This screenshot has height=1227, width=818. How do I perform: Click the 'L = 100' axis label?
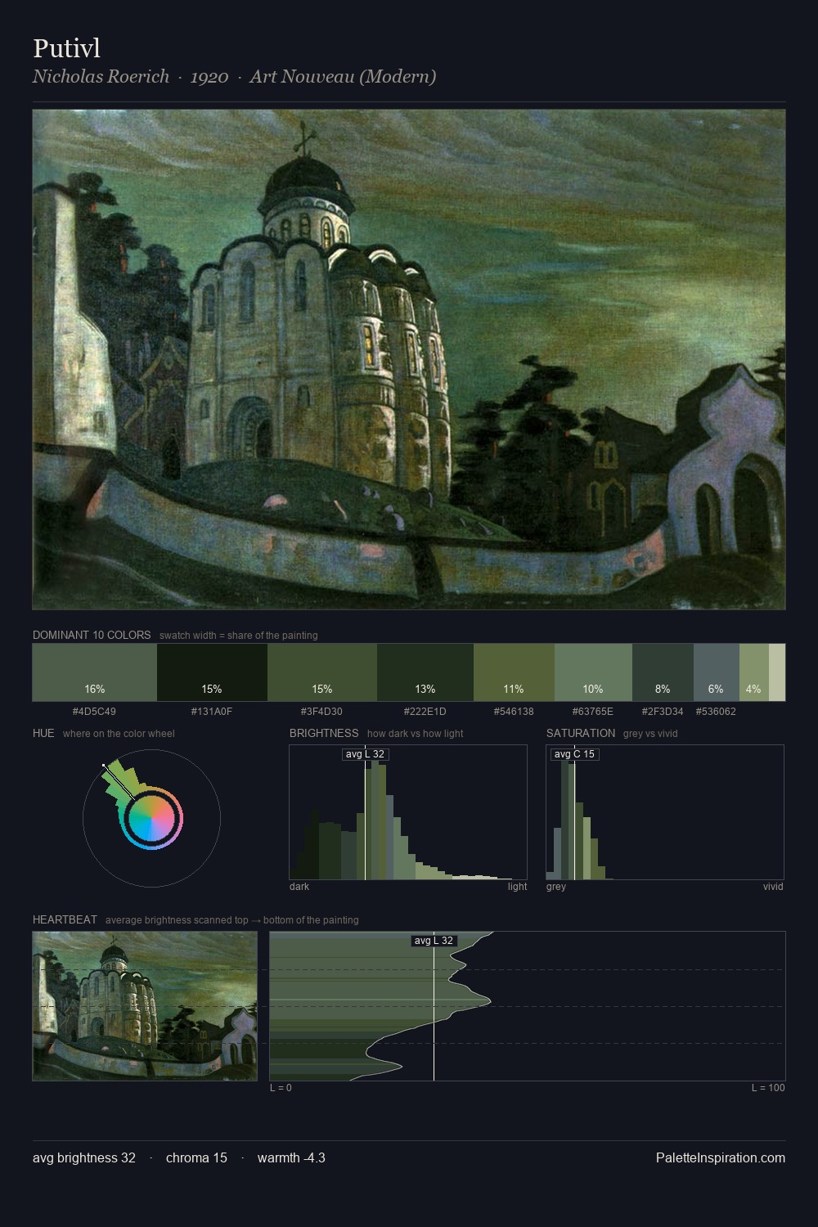768,1088
